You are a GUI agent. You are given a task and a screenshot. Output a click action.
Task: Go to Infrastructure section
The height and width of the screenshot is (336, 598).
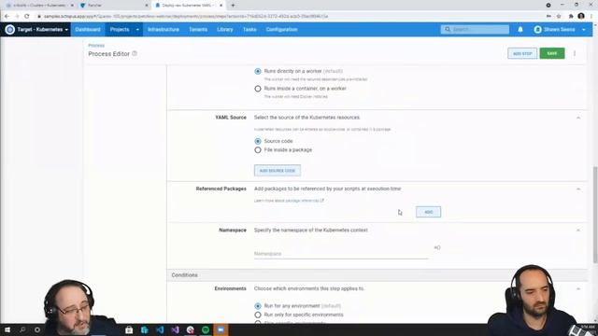pyautogui.click(x=164, y=29)
